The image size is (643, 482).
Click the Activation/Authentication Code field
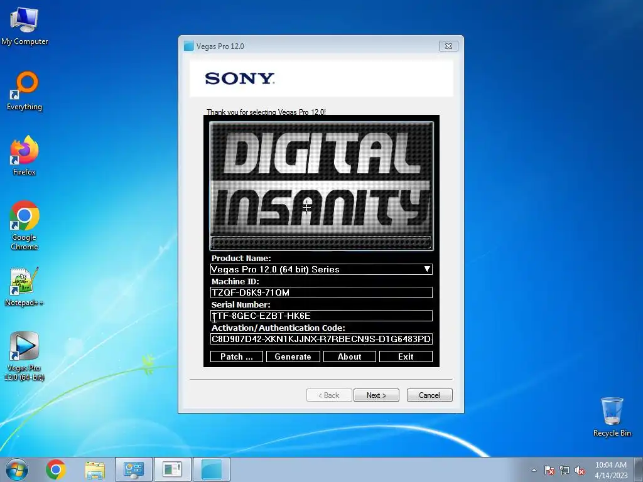pos(321,339)
